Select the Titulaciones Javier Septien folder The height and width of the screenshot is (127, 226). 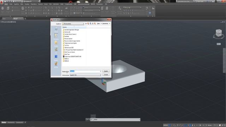pos(70,43)
